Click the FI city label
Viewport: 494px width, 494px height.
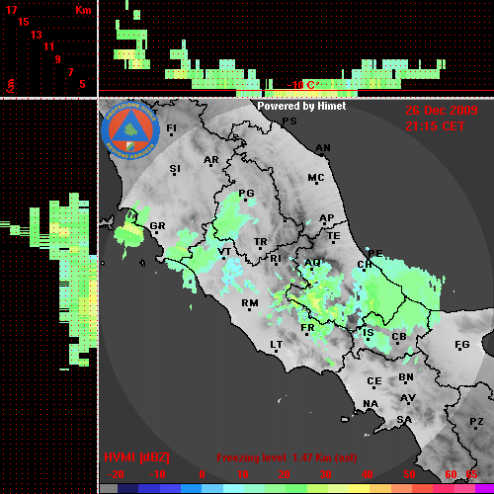click(171, 127)
